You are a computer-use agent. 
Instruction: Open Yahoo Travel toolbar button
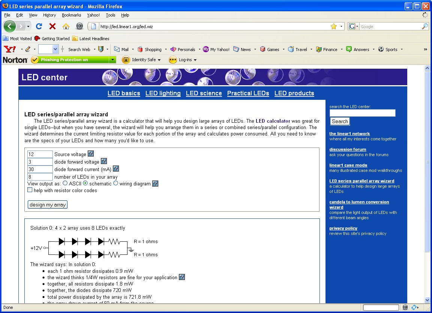[297, 50]
